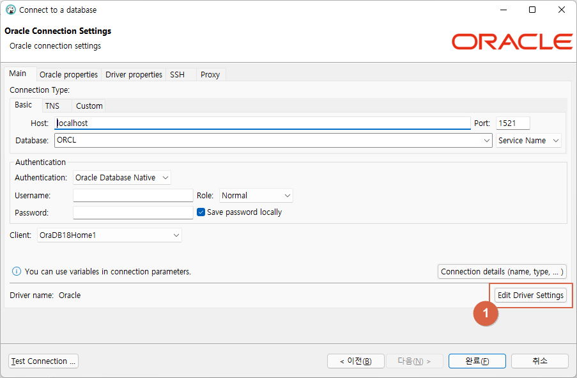
Task: Open Connection details (name, type, ...)
Action: [502, 272]
